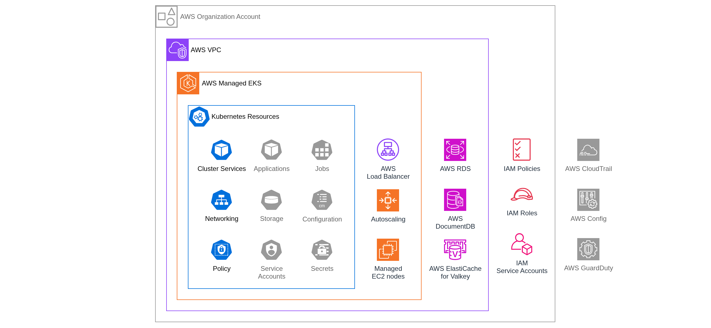Select the AWS RDS magenta icon

pos(455,150)
